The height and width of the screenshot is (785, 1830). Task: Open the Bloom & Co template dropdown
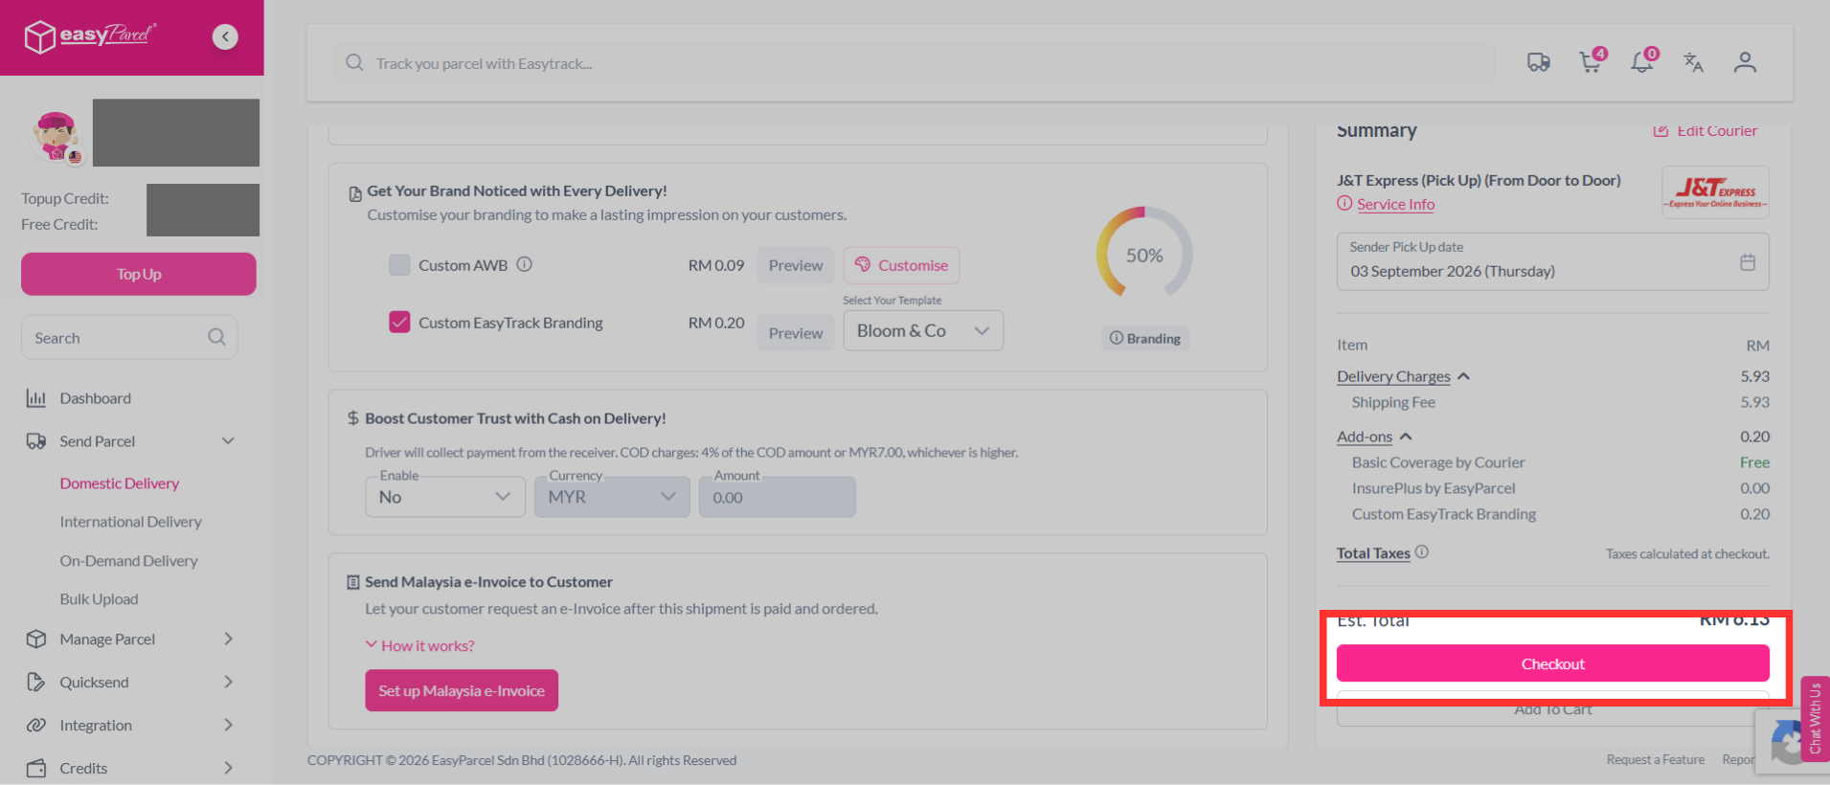coord(923,330)
